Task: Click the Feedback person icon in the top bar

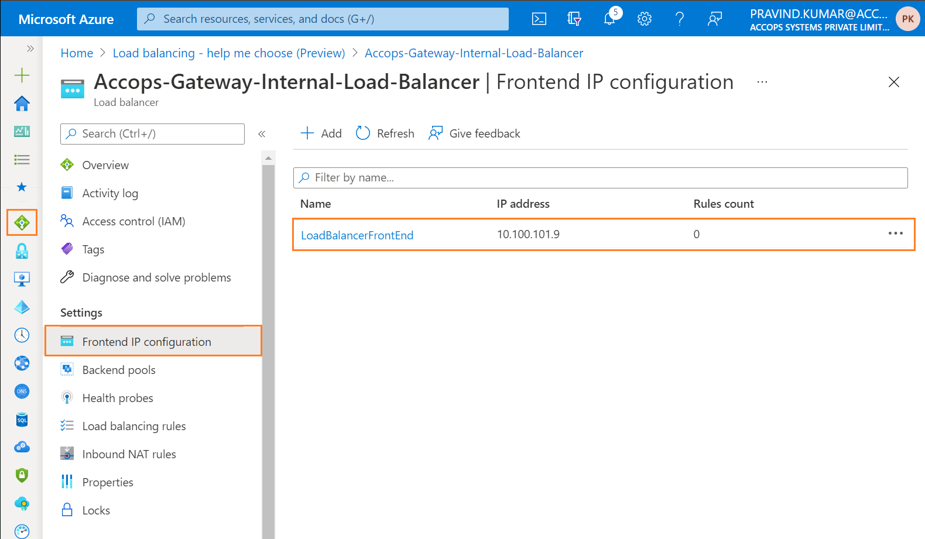Action: [715, 19]
